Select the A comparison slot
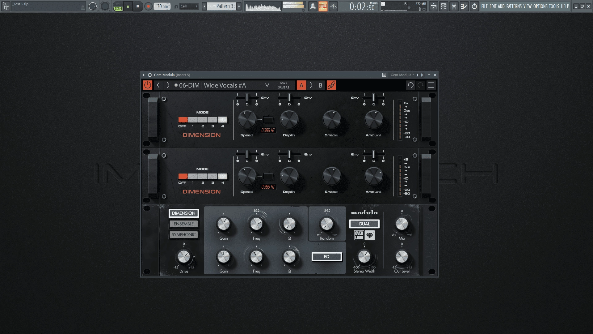Viewport: 593px width, 334px height. (301, 85)
